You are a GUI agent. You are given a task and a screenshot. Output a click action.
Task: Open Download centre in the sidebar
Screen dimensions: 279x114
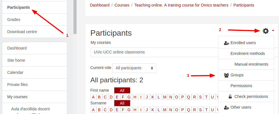pos(22,32)
